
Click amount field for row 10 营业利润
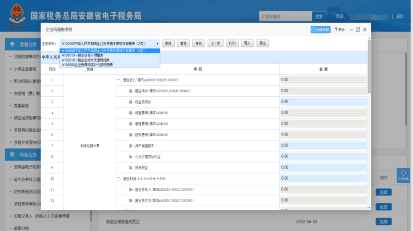[323, 179]
